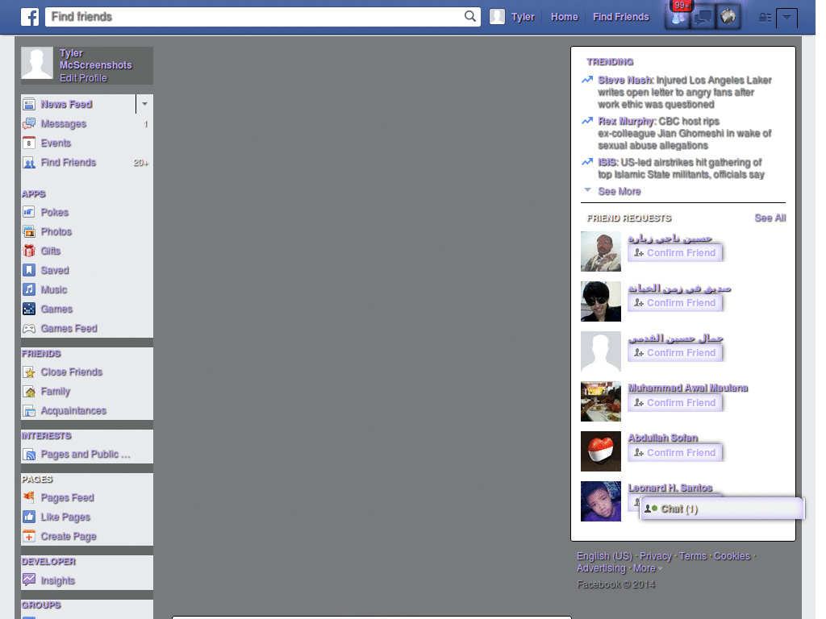Open the Steve Nash trending story
The height and width of the screenshot is (619, 826).
[684, 92]
